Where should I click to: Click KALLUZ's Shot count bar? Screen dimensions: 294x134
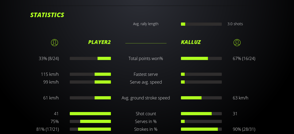point(201,114)
